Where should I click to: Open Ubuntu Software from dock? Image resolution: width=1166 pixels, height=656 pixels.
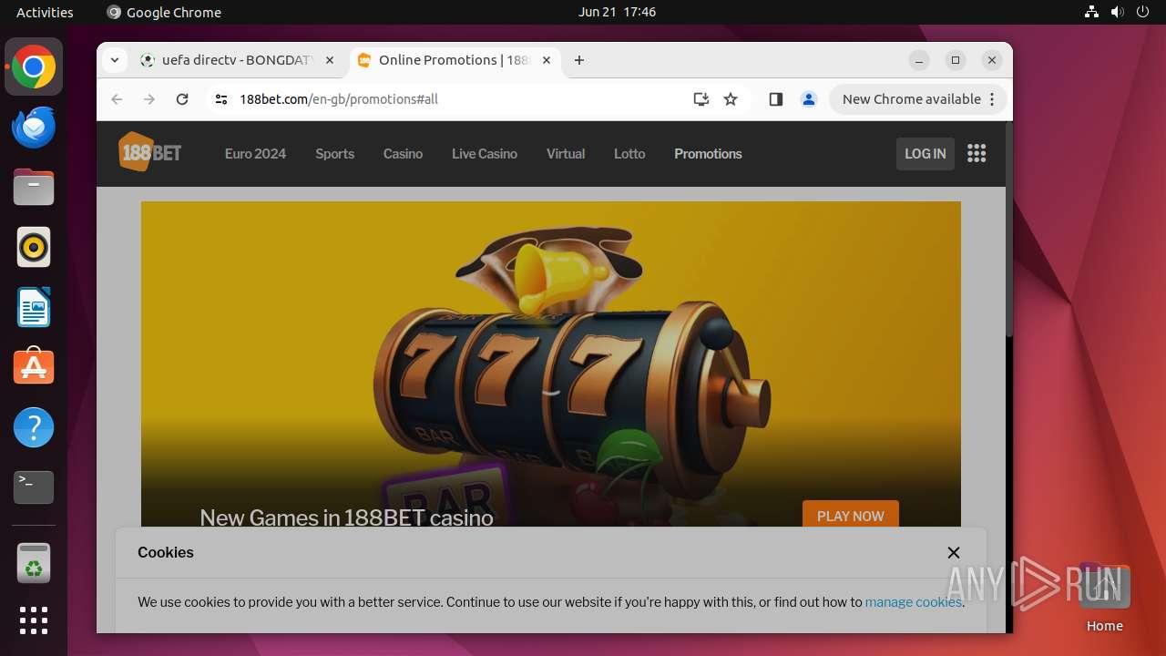tap(34, 367)
